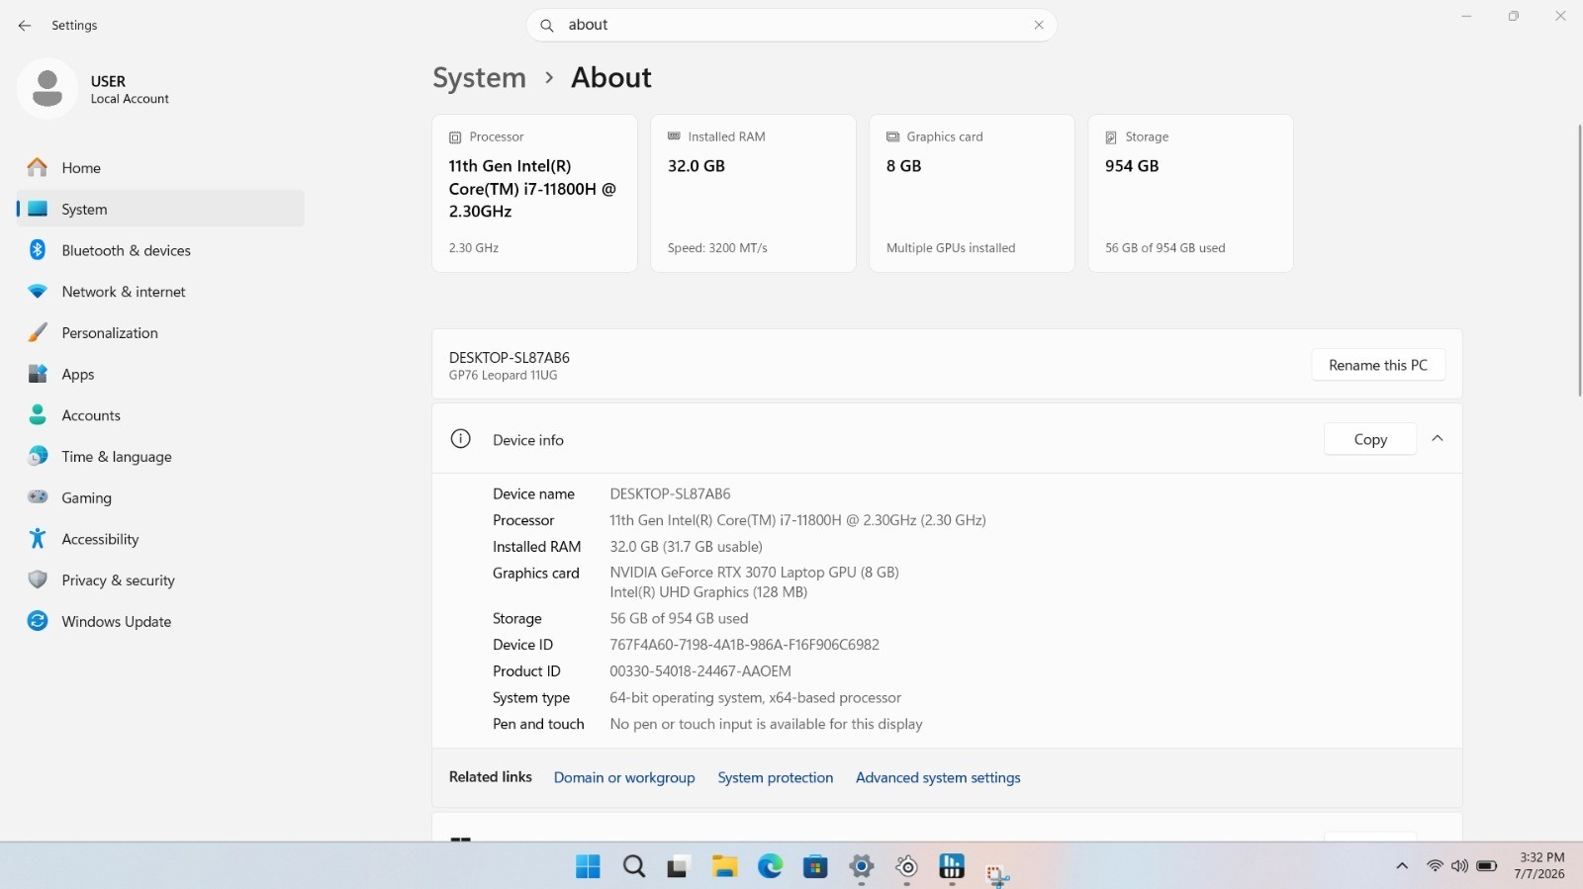Open the Storage info card
The image size is (1583, 889).
click(1190, 193)
